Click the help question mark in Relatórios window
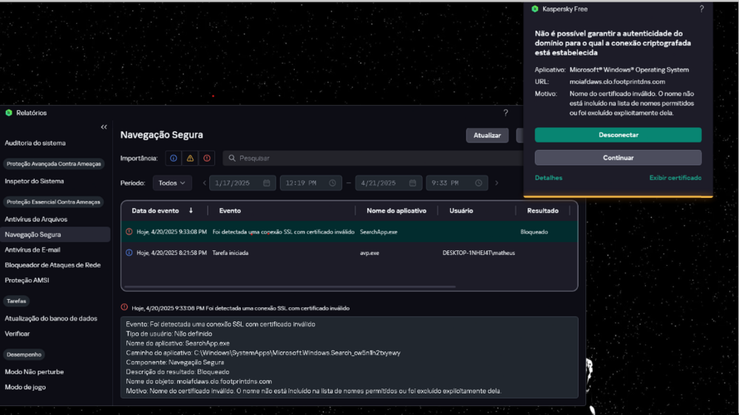The image size is (739, 415). pyautogui.click(x=505, y=113)
